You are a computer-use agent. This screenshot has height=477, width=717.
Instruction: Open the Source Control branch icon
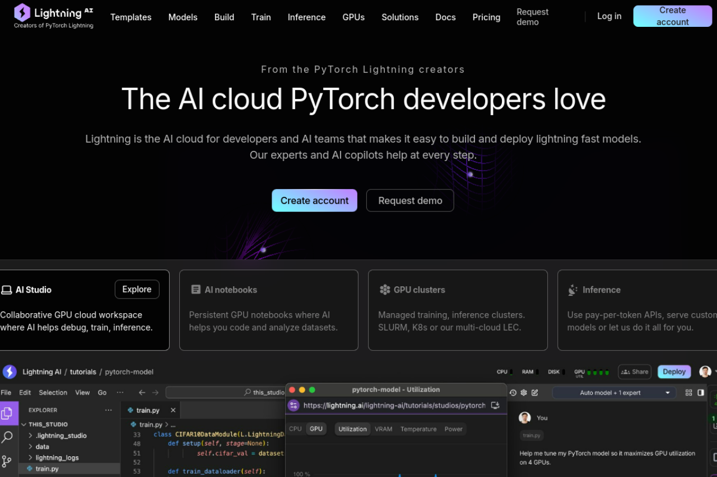click(x=7, y=461)
